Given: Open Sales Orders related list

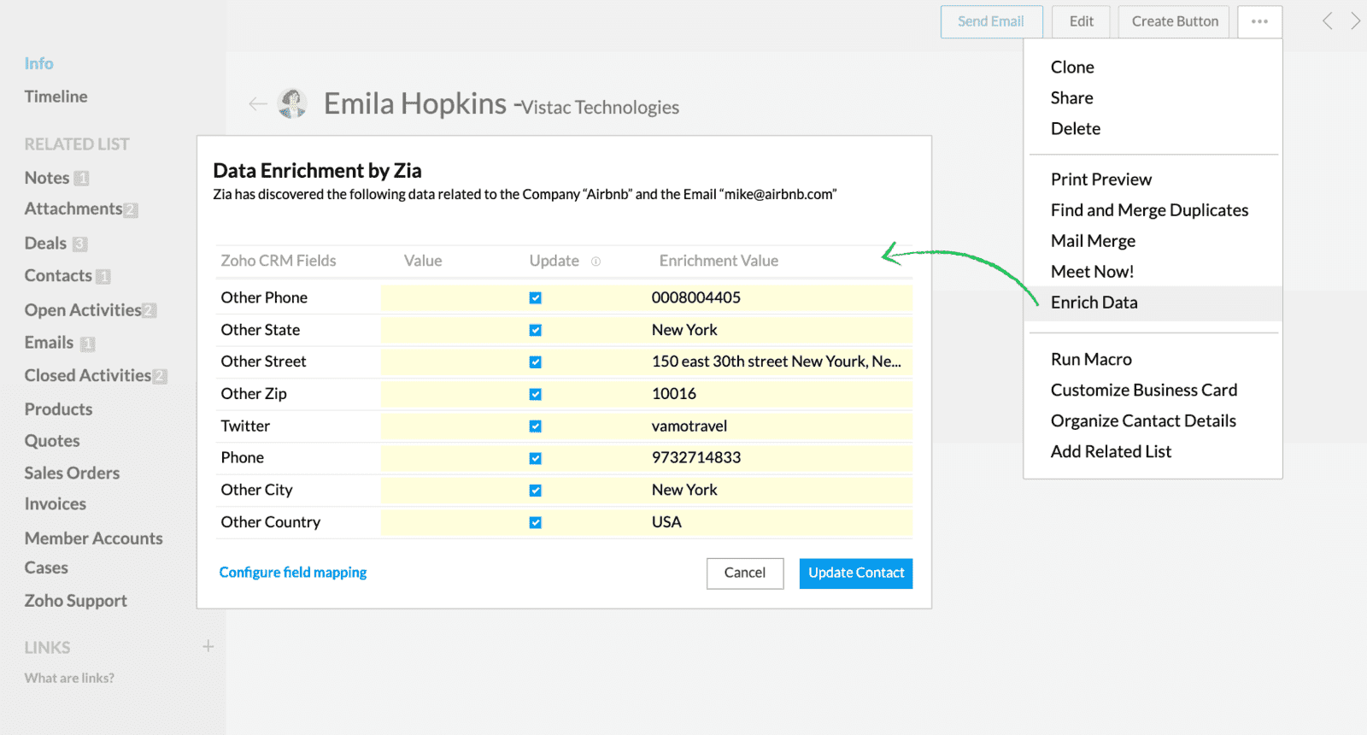Looking at the screenshot, I should 72,473.
